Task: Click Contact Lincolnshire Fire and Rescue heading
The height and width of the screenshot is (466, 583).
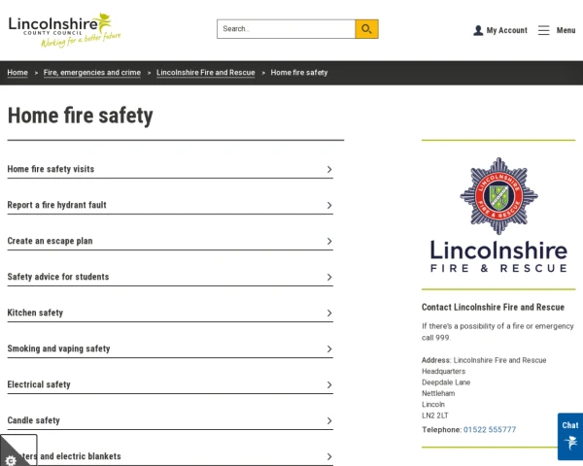Action: click(x=493, y=308)
